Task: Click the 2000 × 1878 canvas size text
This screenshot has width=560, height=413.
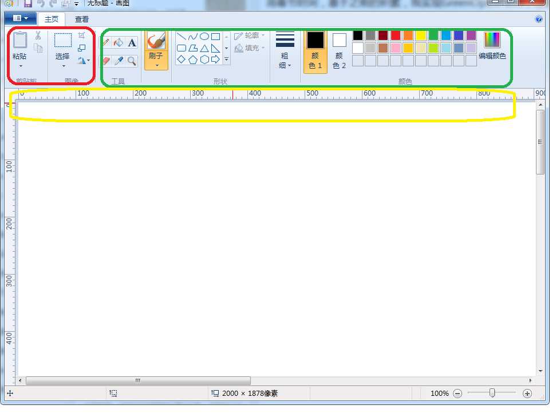Action: coord(250,394)
